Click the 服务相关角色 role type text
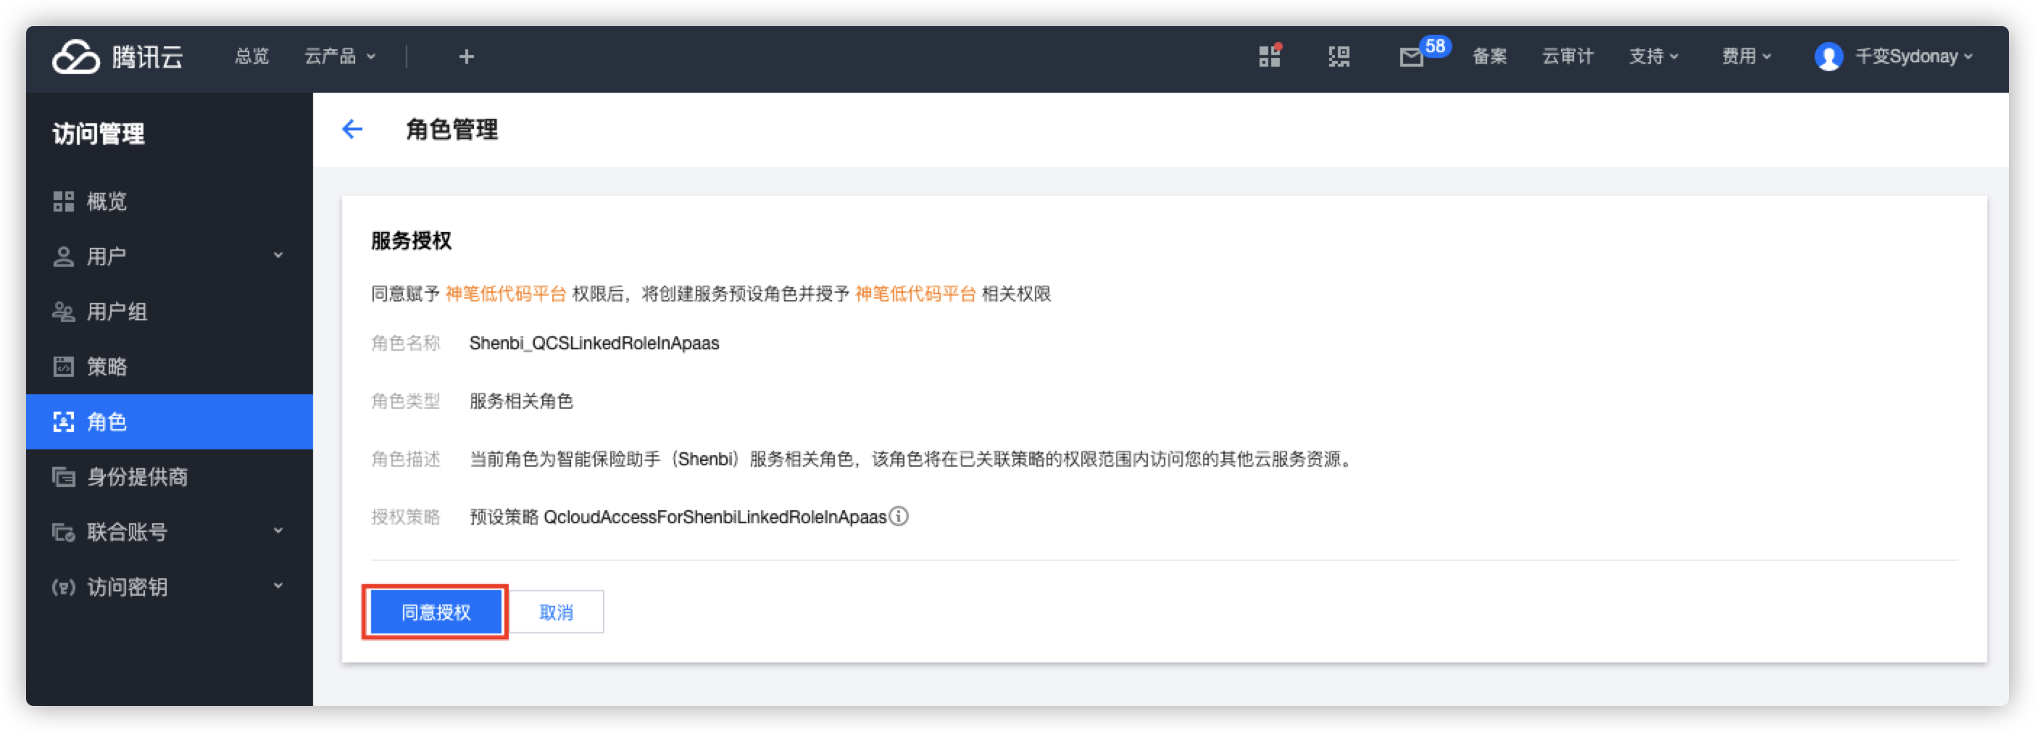 point(521,401)
